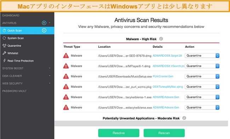Open action dropdown for tacykeiblerss-1.exe
The width and height of the screenshot is (230, 139).
click(202, 97)
